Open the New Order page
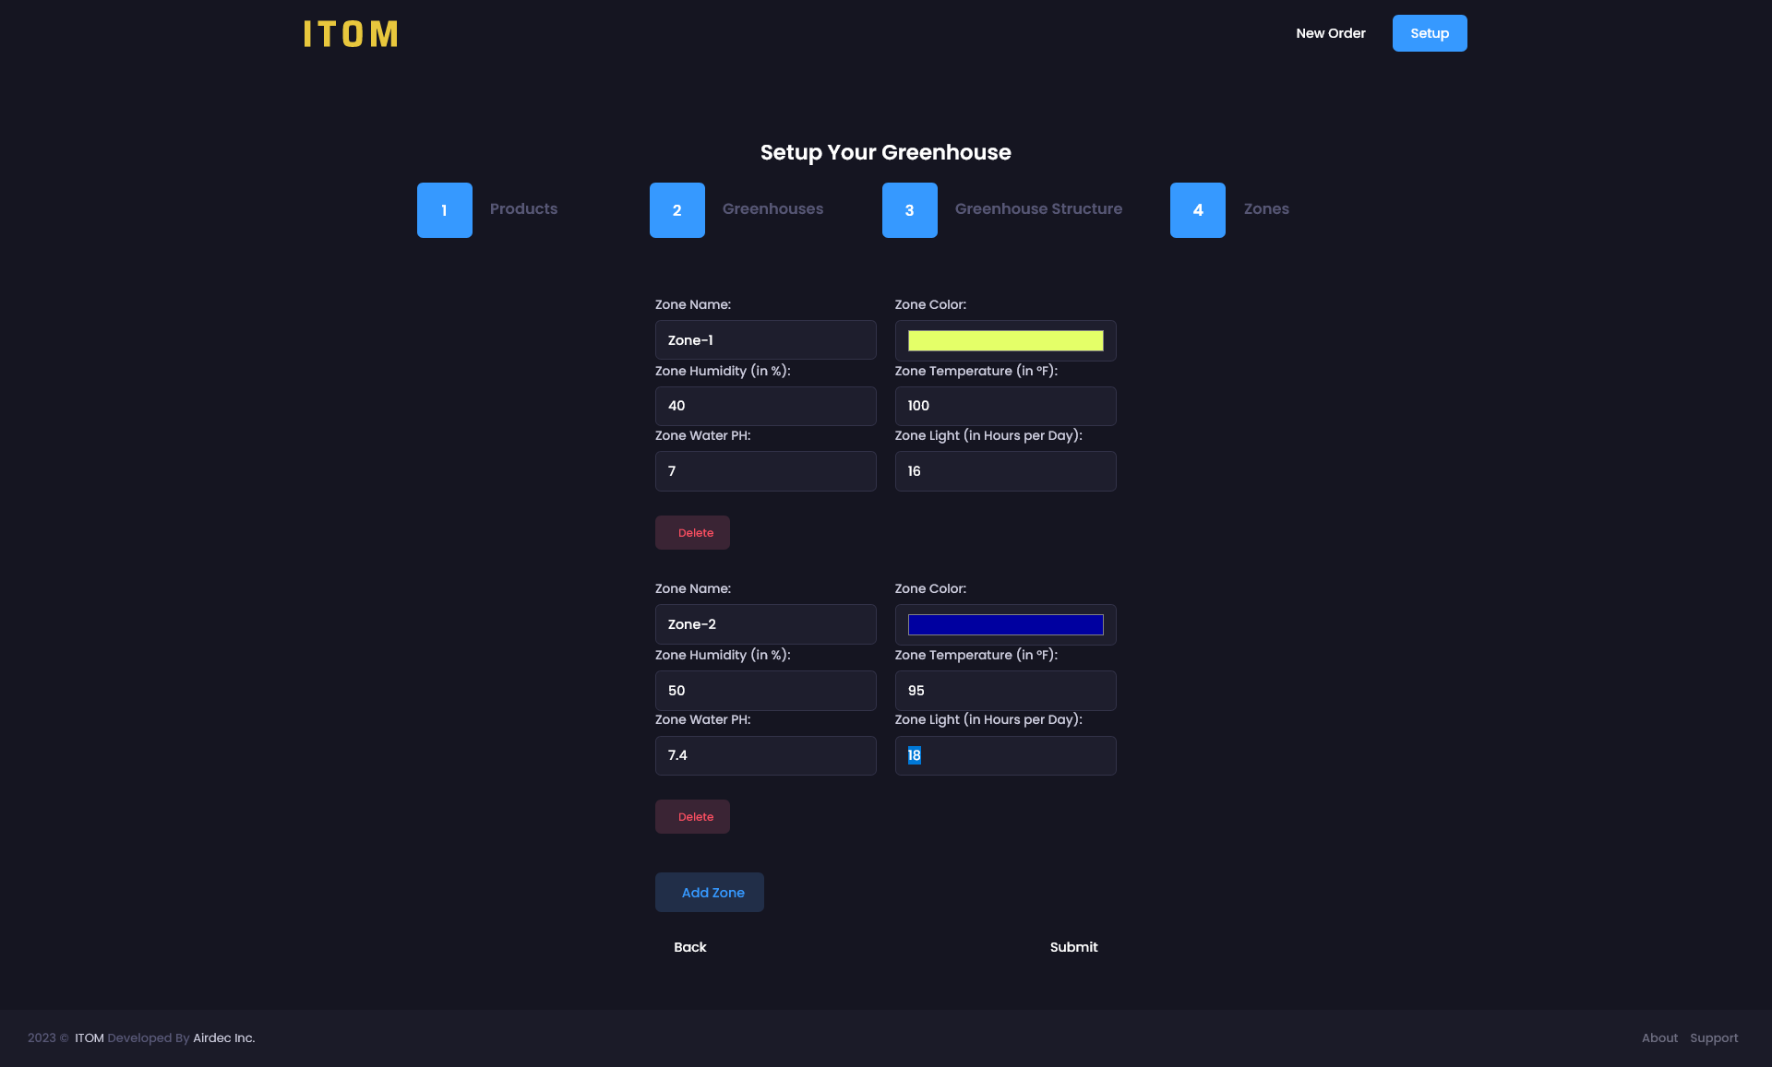 pyautogui.click(x=1330, y=33)
